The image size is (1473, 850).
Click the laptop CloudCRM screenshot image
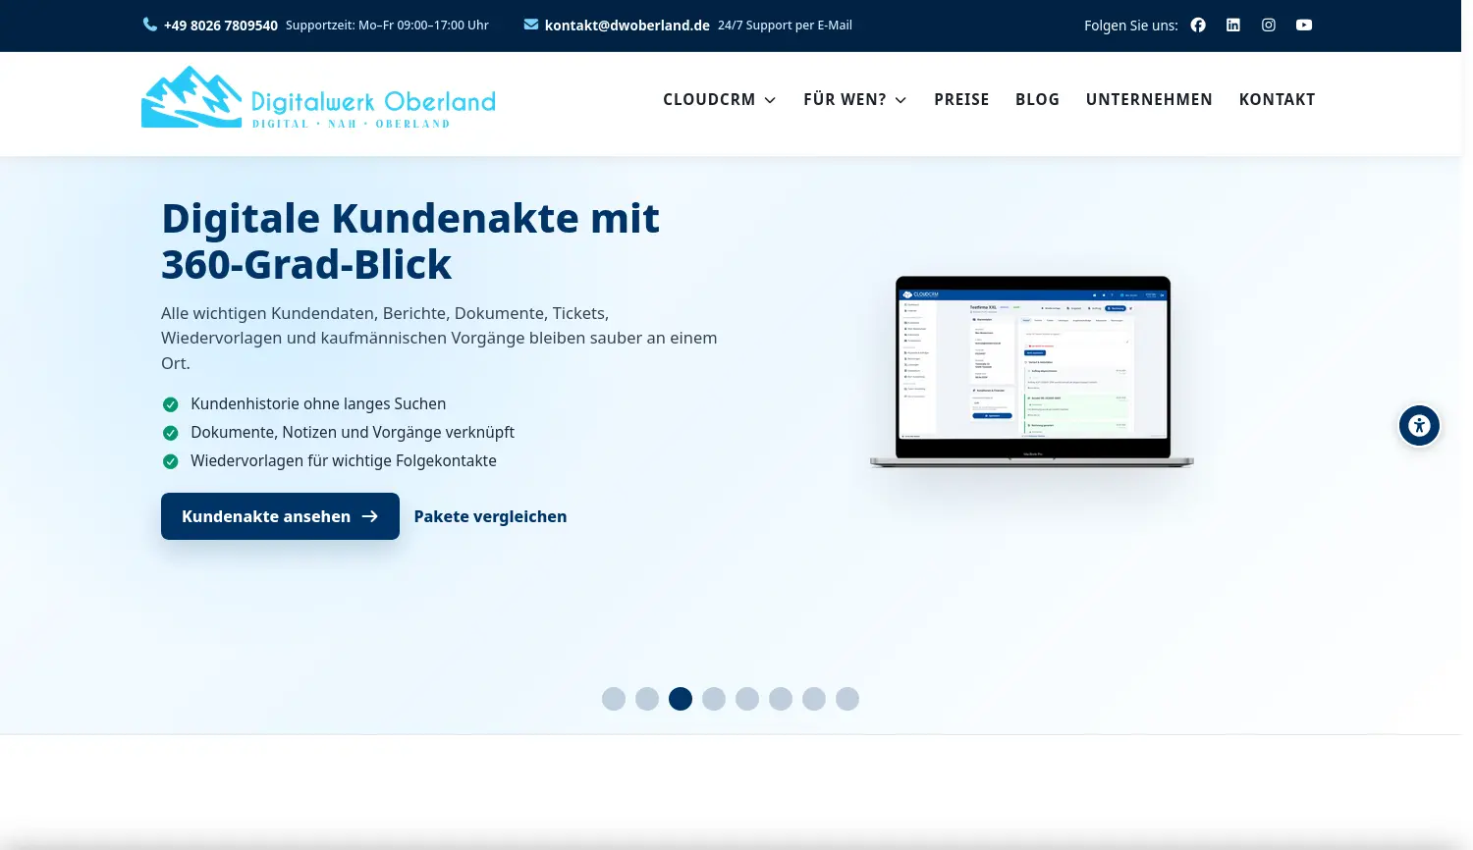1032,371
